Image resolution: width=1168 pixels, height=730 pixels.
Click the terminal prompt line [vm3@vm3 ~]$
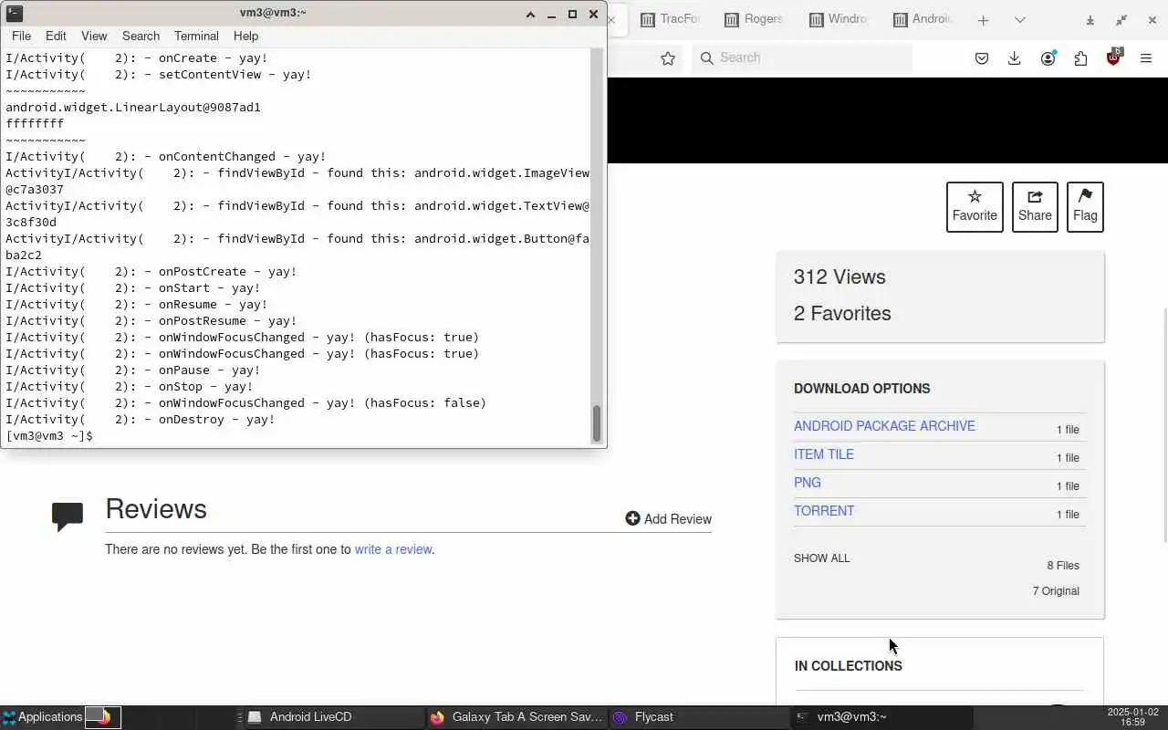[x=49, y=436]
